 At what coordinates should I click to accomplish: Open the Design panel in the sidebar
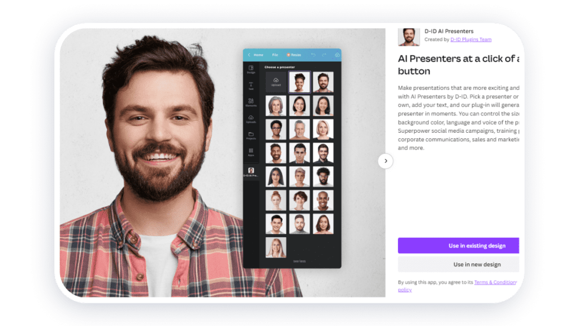[x=251, y=69]
